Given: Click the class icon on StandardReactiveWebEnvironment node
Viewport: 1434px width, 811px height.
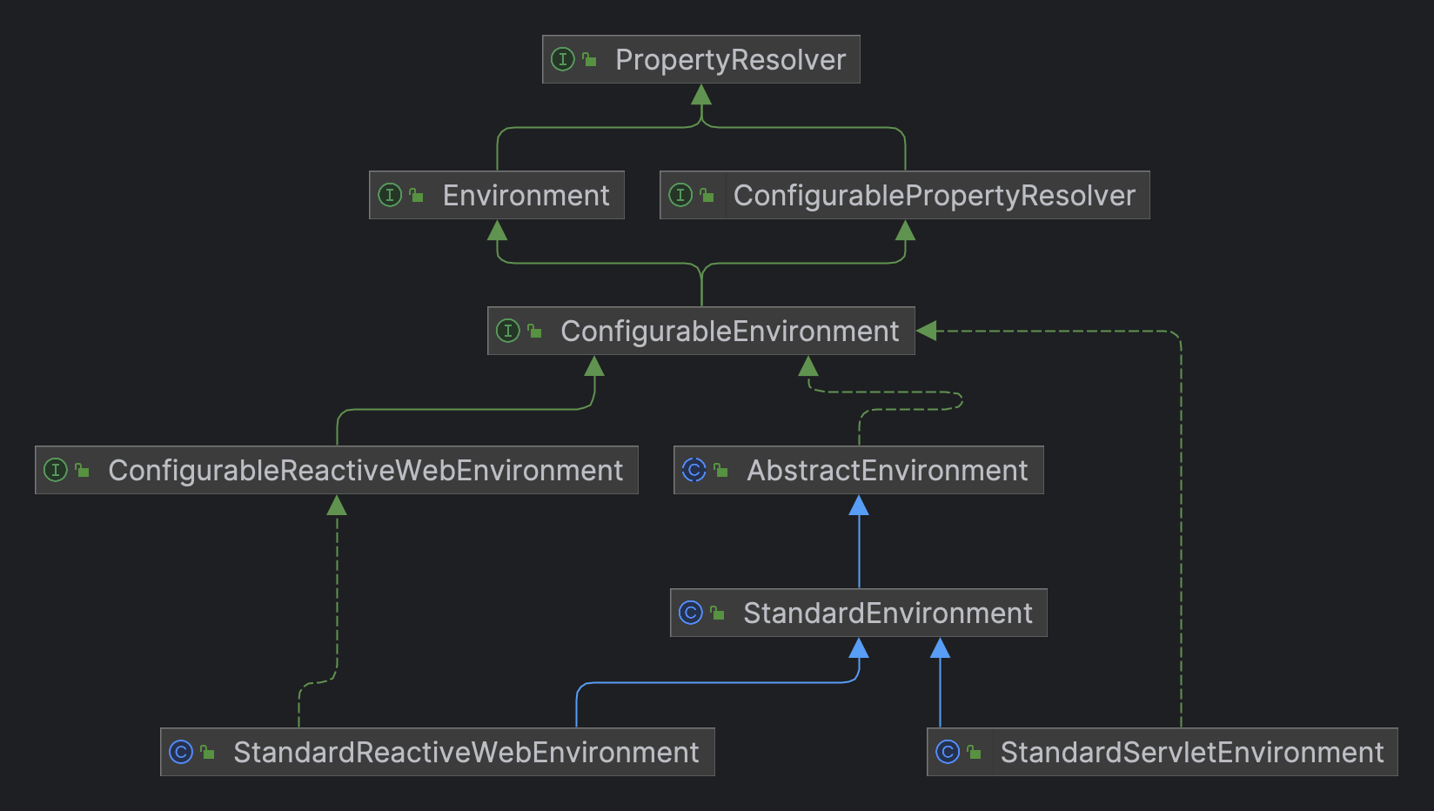Looking at the screenshot, I should [181, 752].
